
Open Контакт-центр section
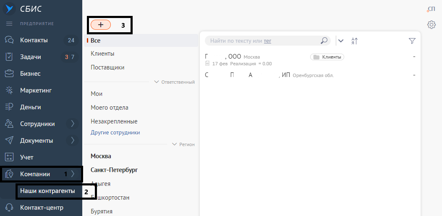[x=41, y=208]
